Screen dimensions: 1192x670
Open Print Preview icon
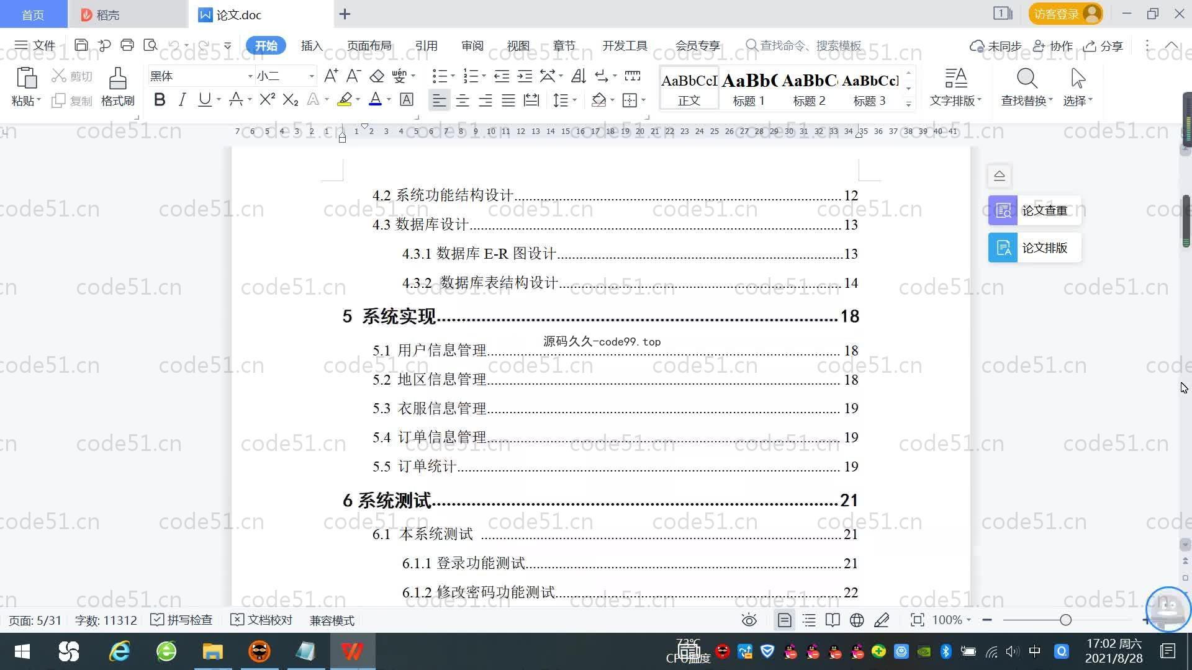150,45
